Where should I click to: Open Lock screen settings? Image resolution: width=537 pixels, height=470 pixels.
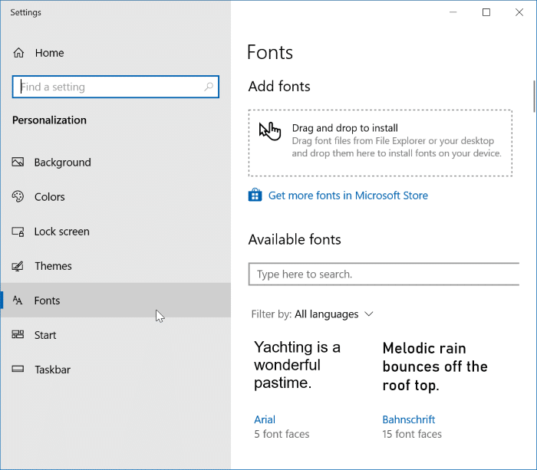tap(115, 232)
